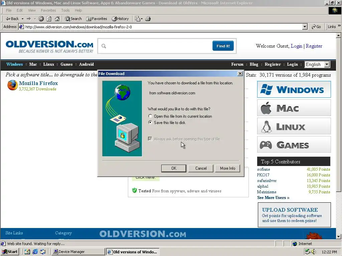
Task: Open the View menu
Action: tap(32, 10)
